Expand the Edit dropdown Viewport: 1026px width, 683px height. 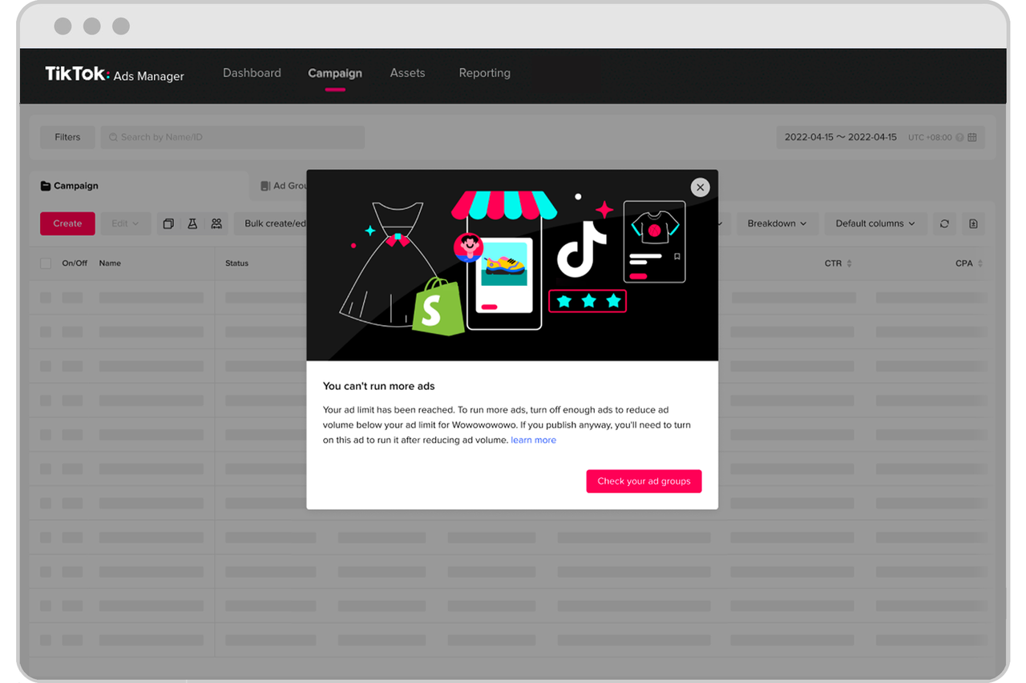click(x=125, y=223)
